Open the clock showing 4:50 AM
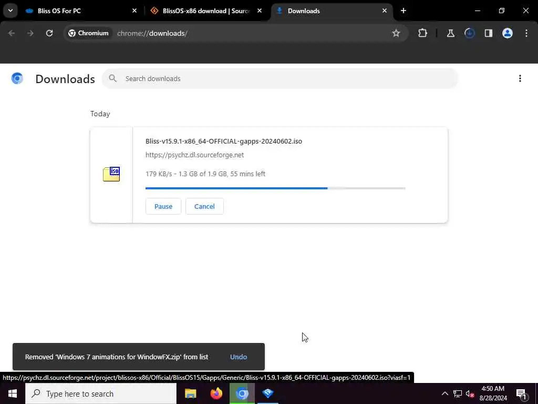538x404 pixels. click(493, 393)
